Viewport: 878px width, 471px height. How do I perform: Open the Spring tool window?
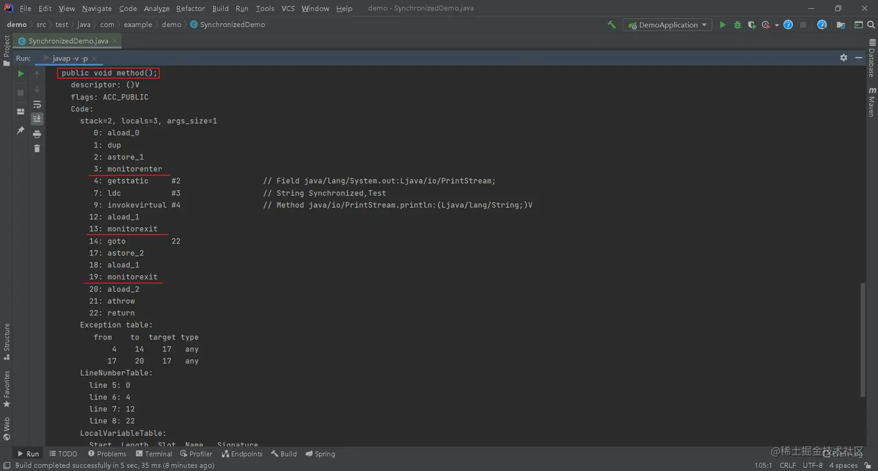(320, 454)
